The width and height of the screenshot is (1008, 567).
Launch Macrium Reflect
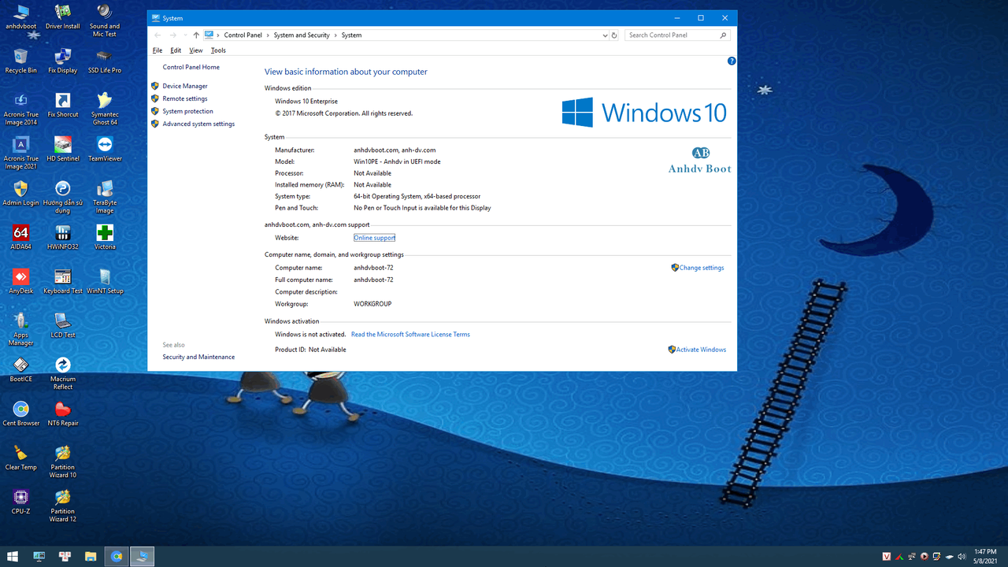click(63, 373)
